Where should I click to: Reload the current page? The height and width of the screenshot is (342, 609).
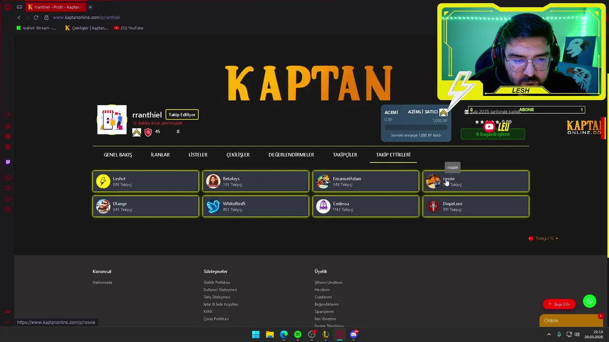[36, 18]
